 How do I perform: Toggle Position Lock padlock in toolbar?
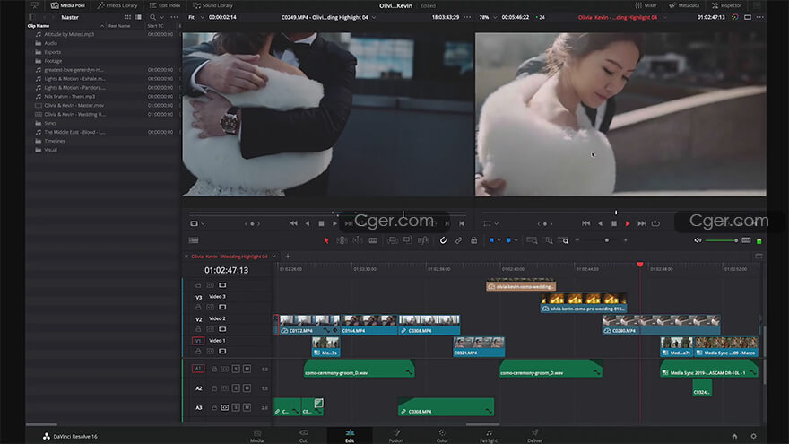pyautogui.click(x=473, y=240)
